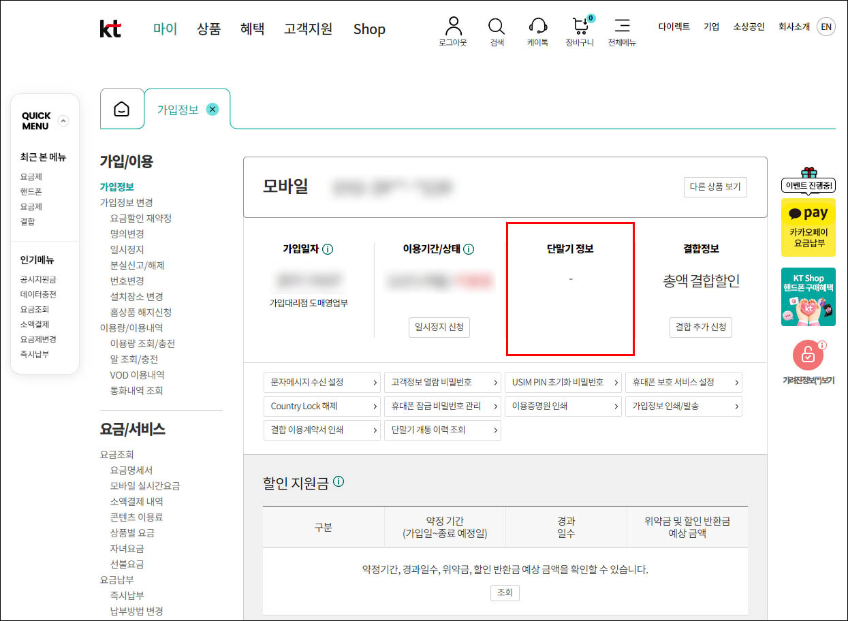This screenshot has height=621, width=848.
Task: Collapse the QUICK MENU panel
Action: tap(65, 120)
